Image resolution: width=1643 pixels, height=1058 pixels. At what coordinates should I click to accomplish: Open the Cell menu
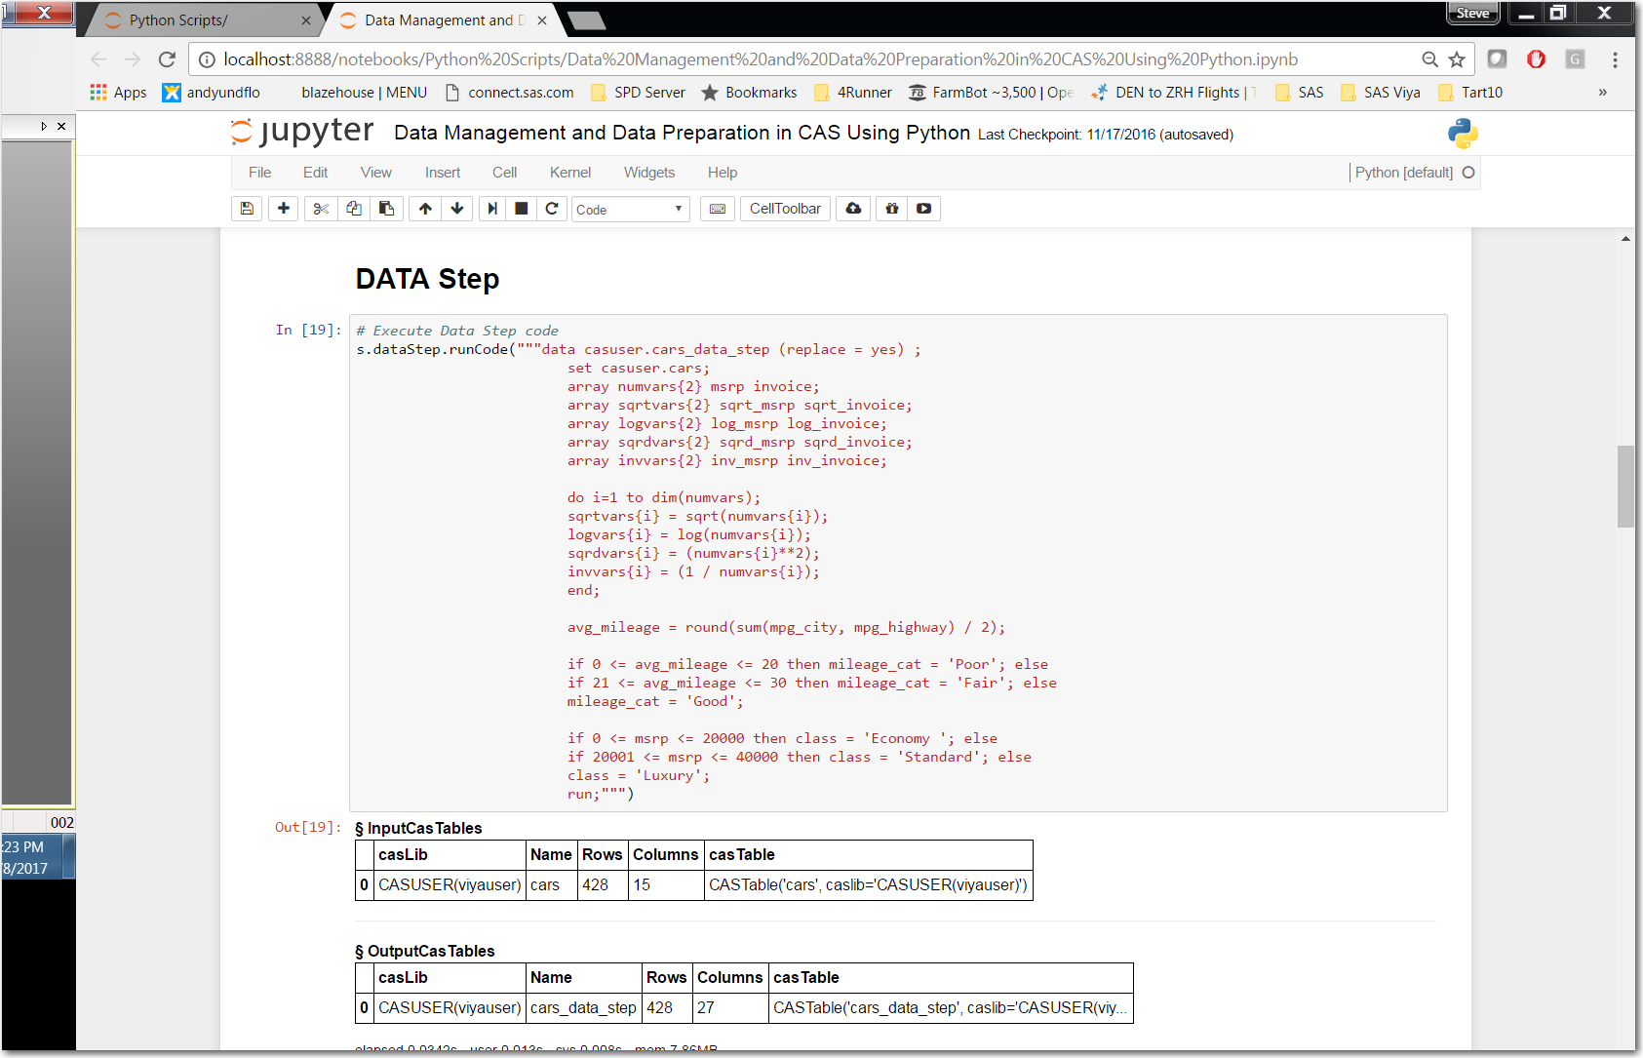504,173
